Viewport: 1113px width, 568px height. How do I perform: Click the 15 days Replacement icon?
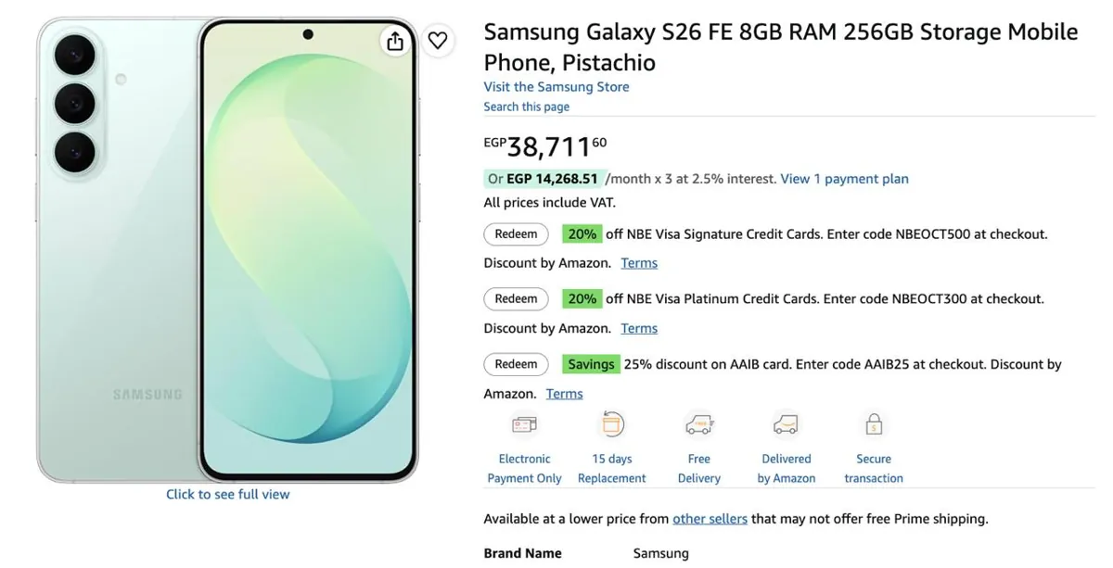click(x=612, y=424)
